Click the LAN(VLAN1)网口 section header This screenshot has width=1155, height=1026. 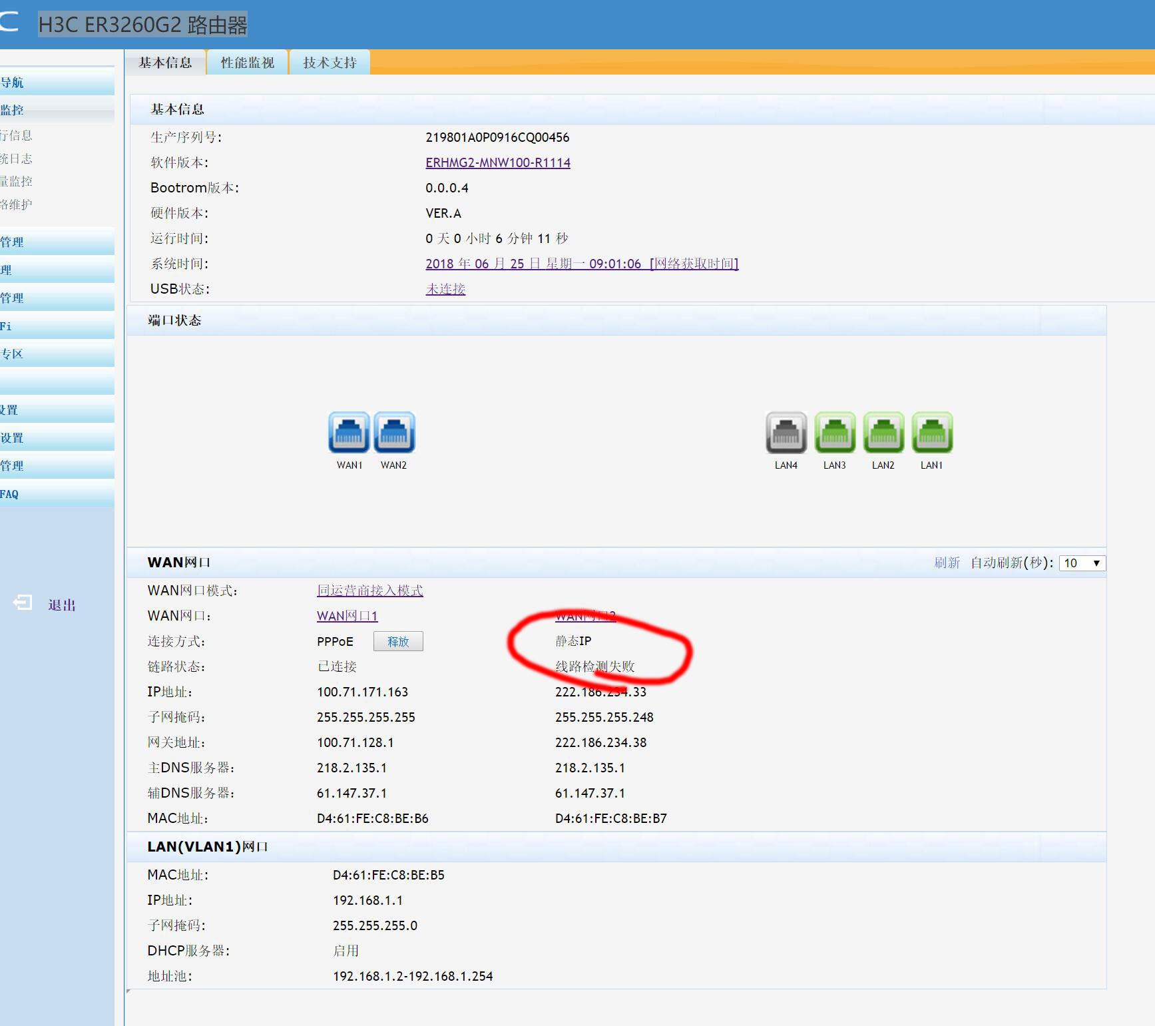point(208,847)
